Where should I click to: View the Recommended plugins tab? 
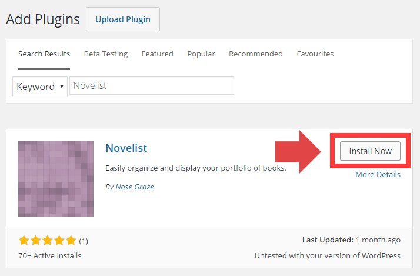pos(256,54)
